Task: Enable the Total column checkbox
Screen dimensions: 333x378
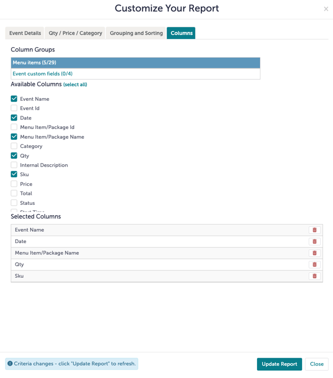Action: [x=14, y=193]
